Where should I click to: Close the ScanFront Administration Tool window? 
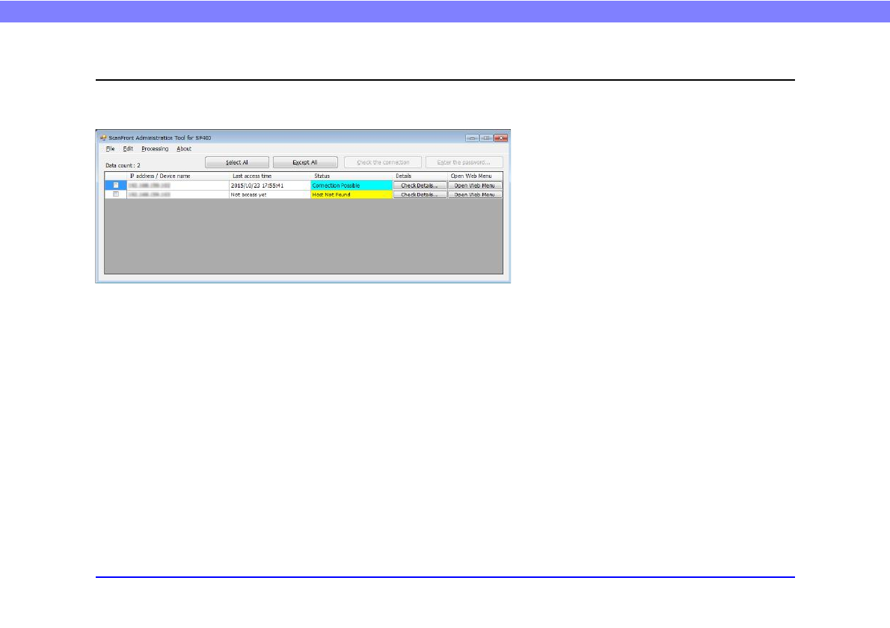[x=500, y=138]
